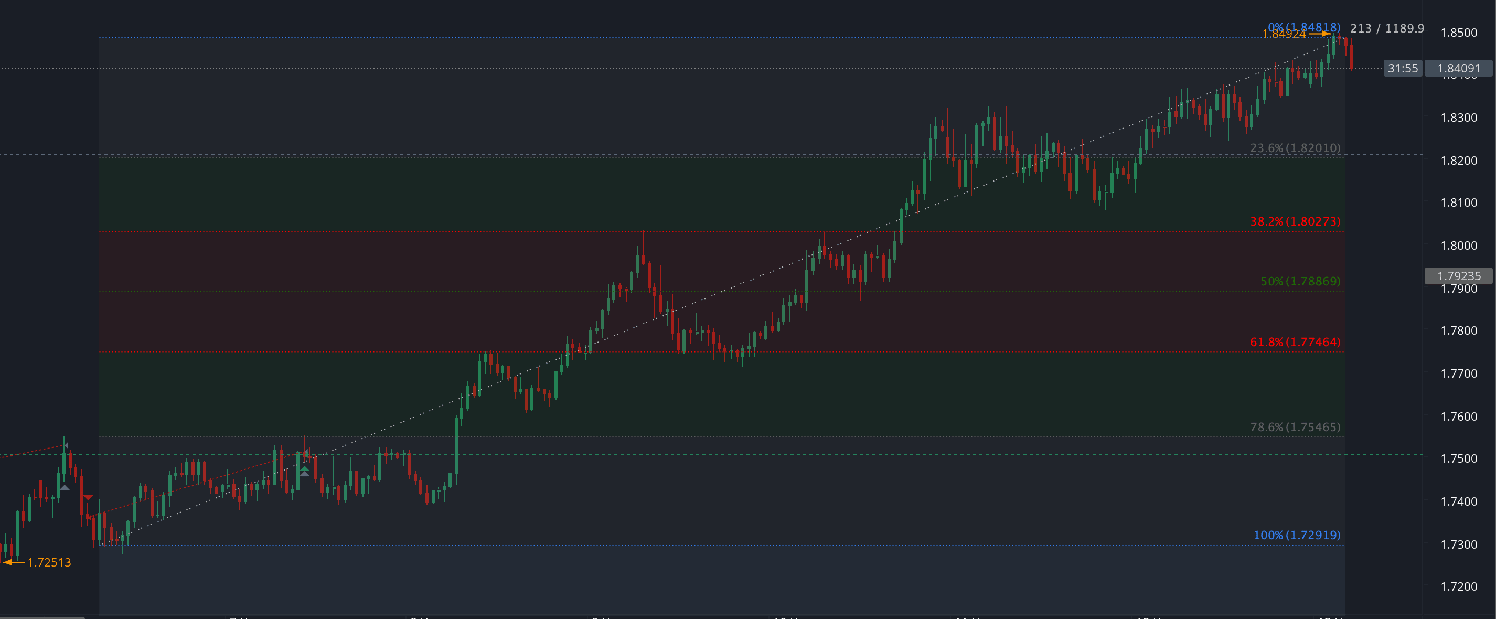Select the 23.6% (1.82010) Fibonacci label
This screenshot has width=1496, height=619.
coord(1295,148)
